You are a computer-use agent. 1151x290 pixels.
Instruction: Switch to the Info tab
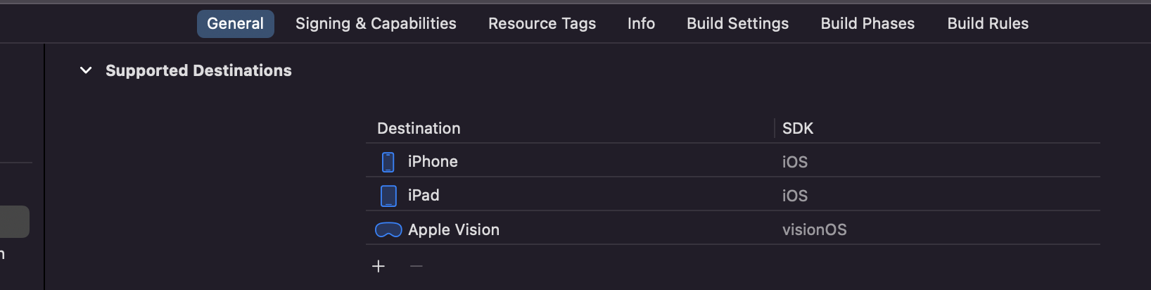click(641, 24)
